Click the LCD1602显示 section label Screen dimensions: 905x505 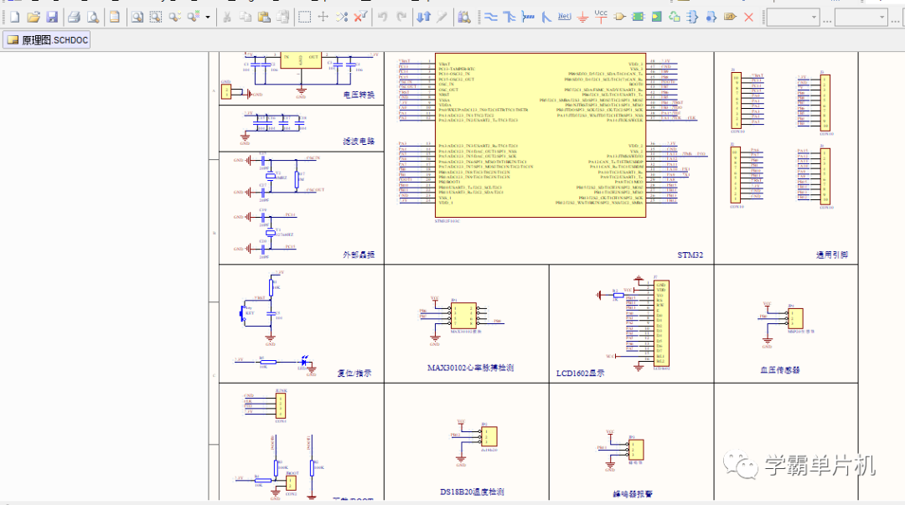pos(580,373)
